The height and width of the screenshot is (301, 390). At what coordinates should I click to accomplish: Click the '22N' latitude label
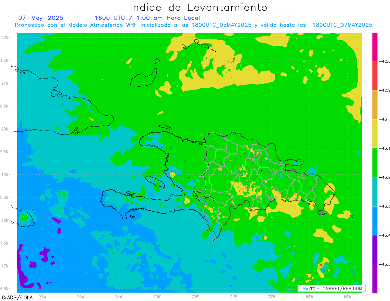5,37
